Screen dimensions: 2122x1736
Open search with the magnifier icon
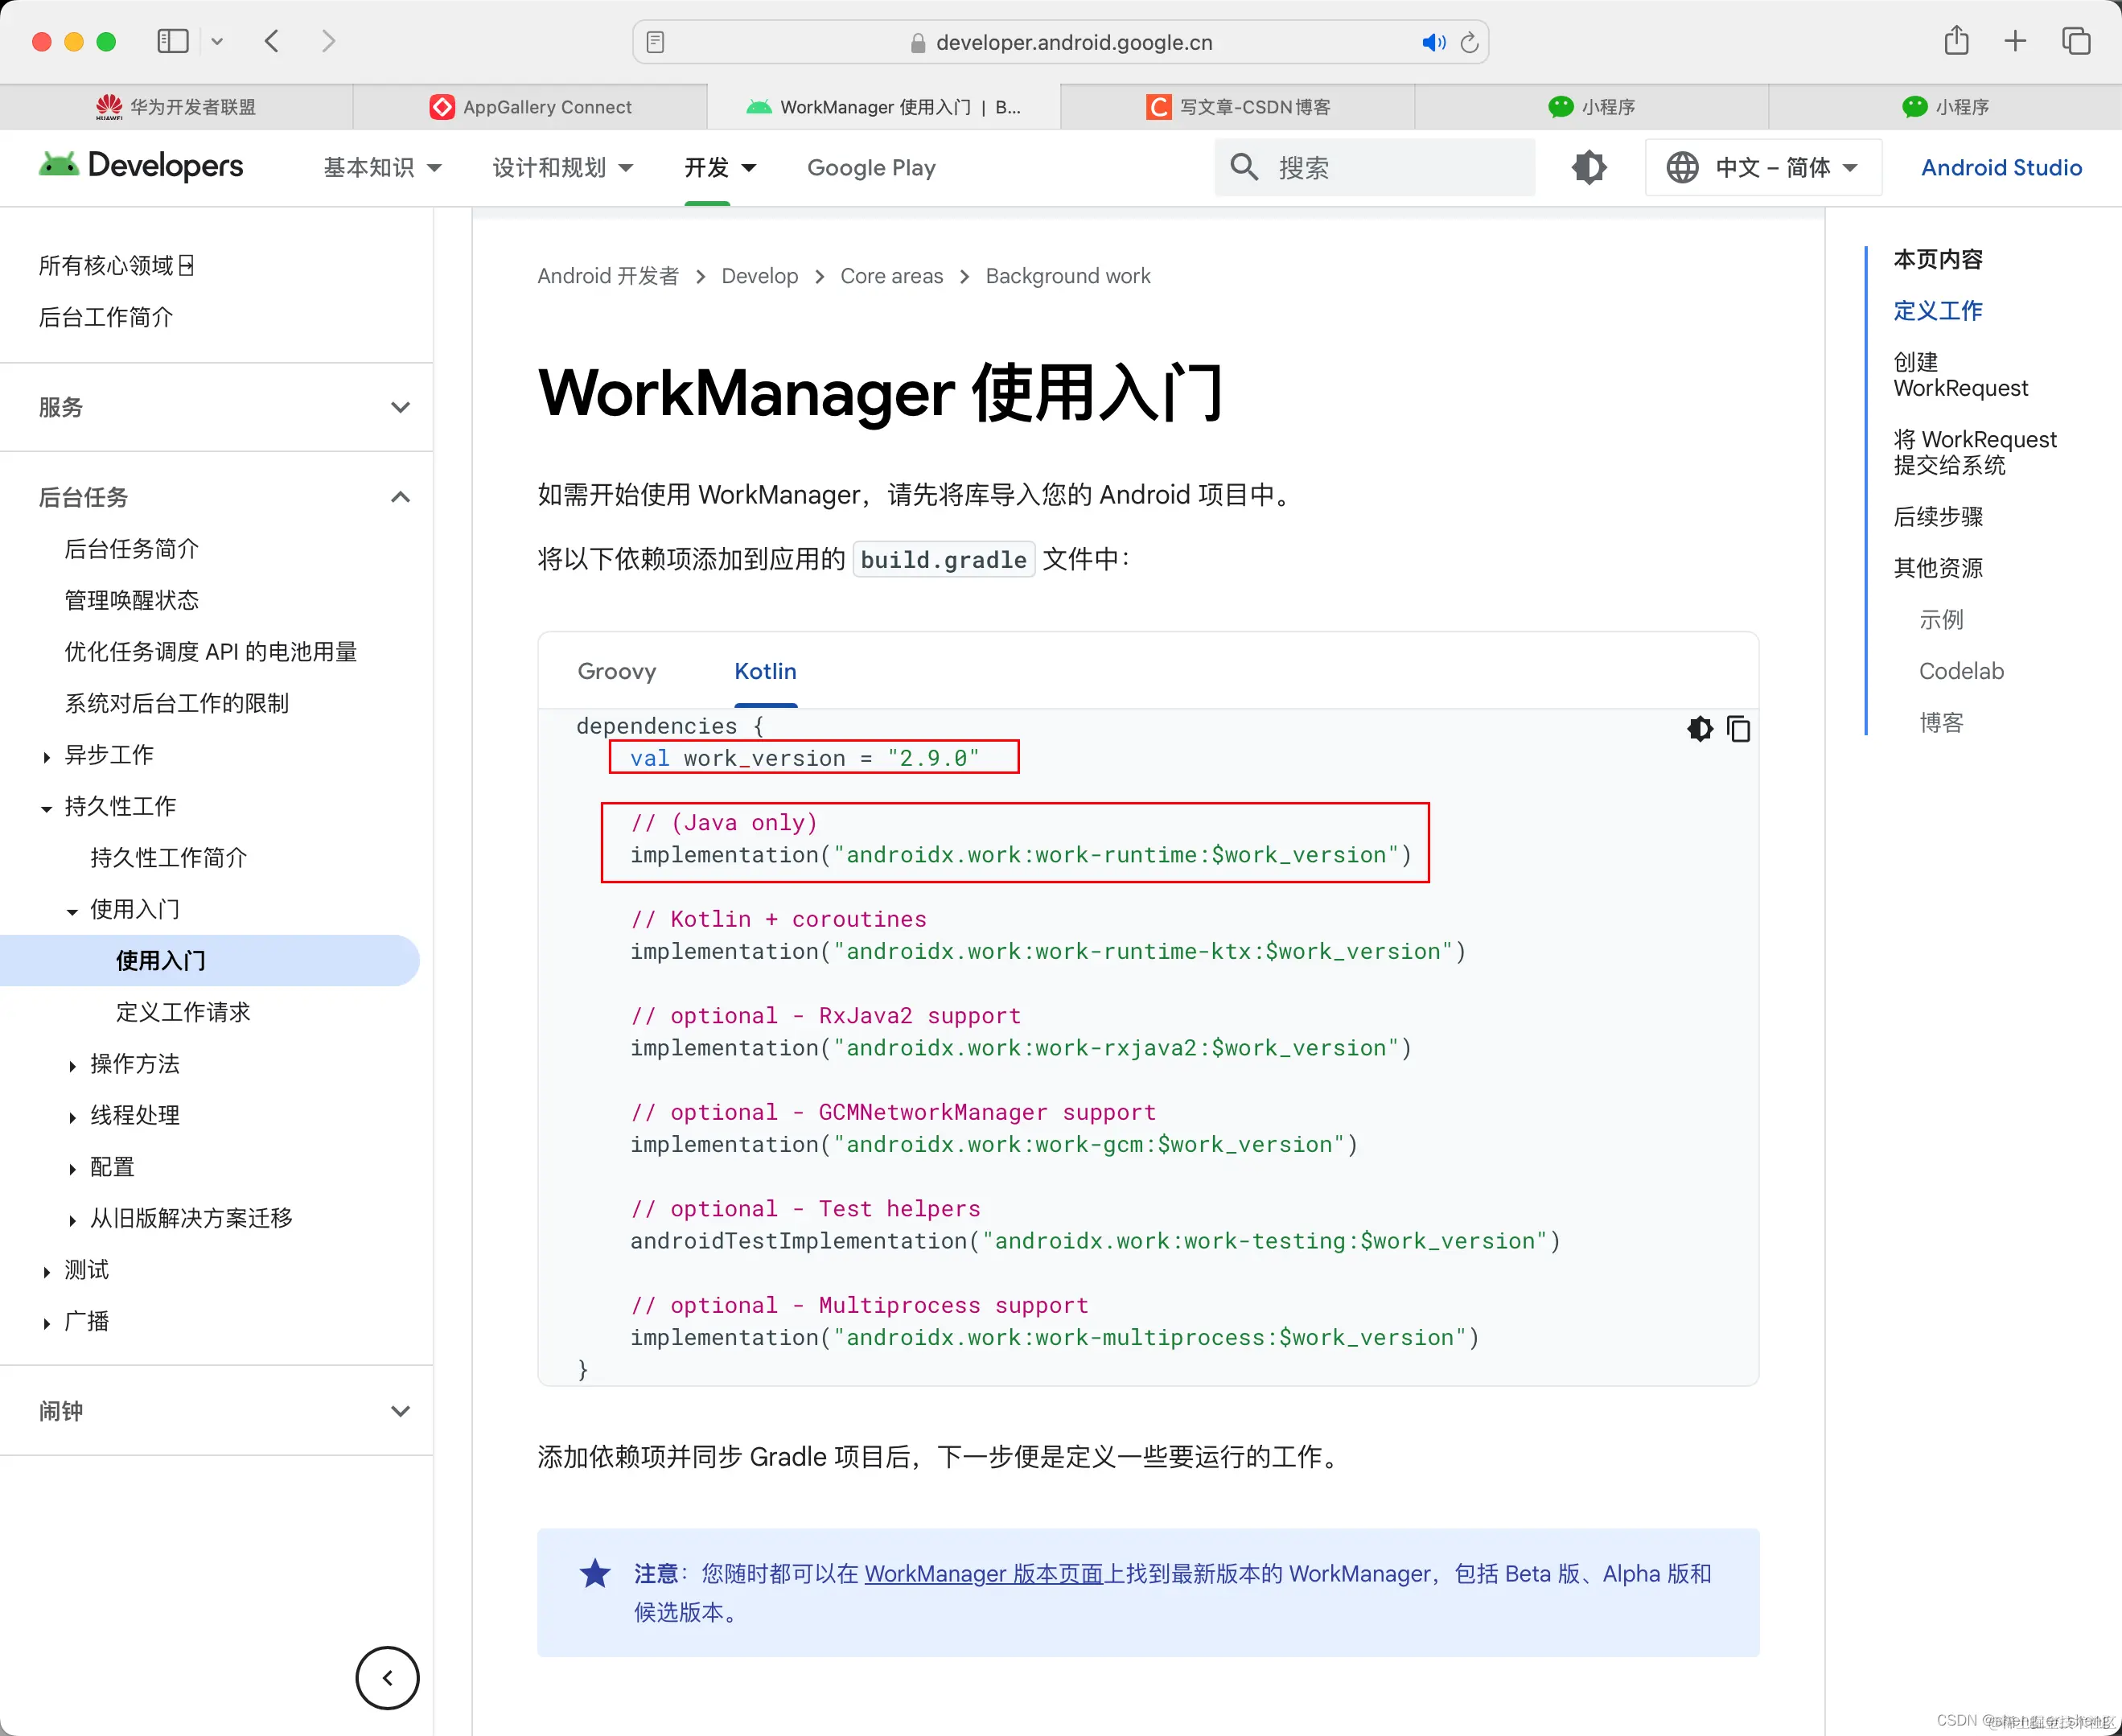coord(1244,167)
